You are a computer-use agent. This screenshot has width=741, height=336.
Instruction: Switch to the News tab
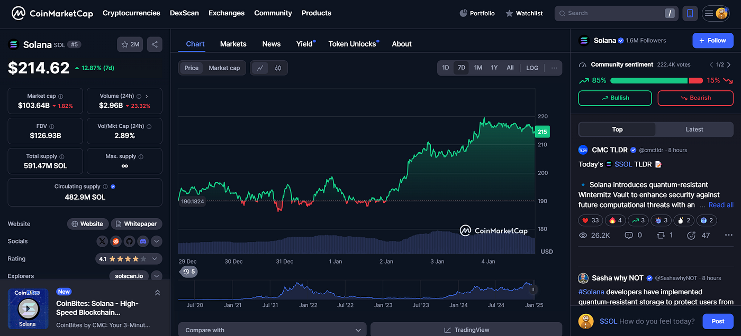[x=272, y=44]
